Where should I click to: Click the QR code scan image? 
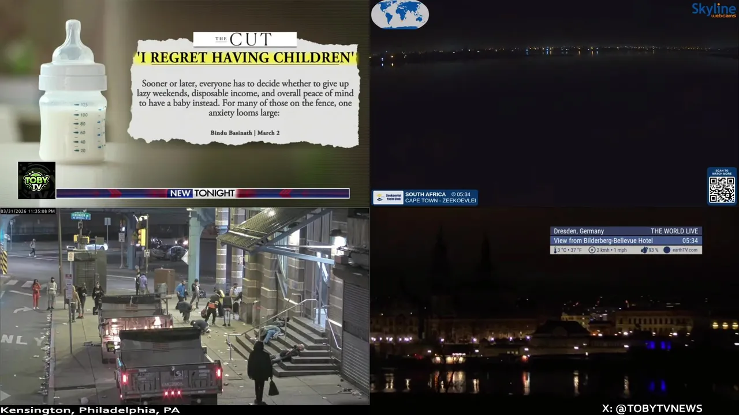722,190
